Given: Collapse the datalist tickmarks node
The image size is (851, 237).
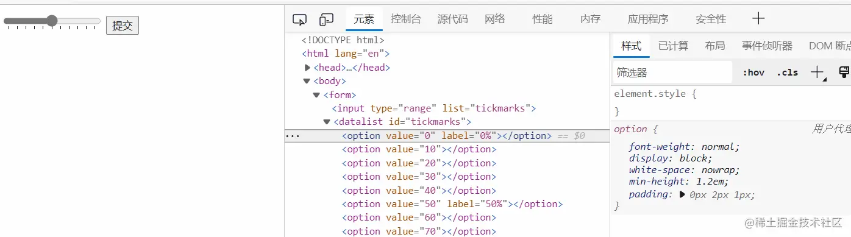Looking at the screenshot, I should tap(327, 122).
